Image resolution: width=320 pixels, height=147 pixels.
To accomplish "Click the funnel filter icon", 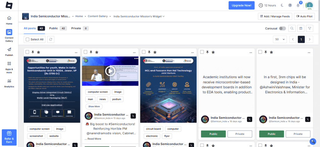I will pos(309,28).
